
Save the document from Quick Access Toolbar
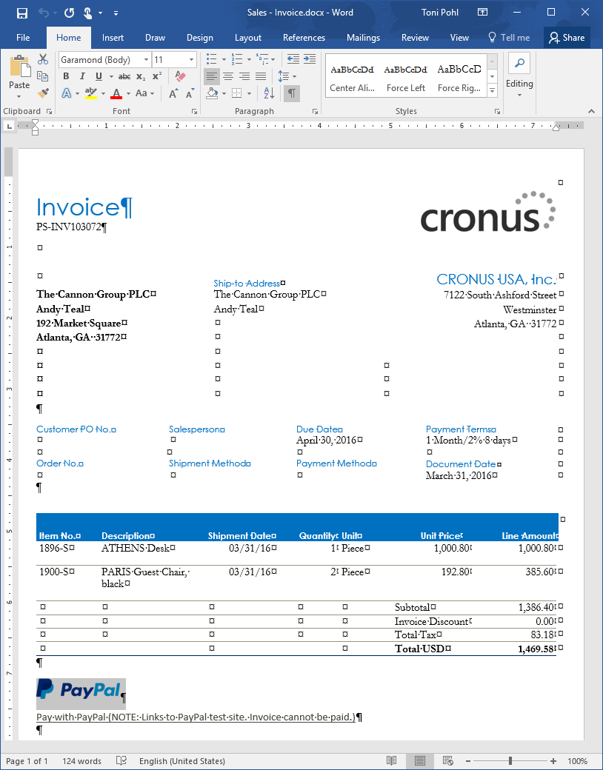(21, 13)
